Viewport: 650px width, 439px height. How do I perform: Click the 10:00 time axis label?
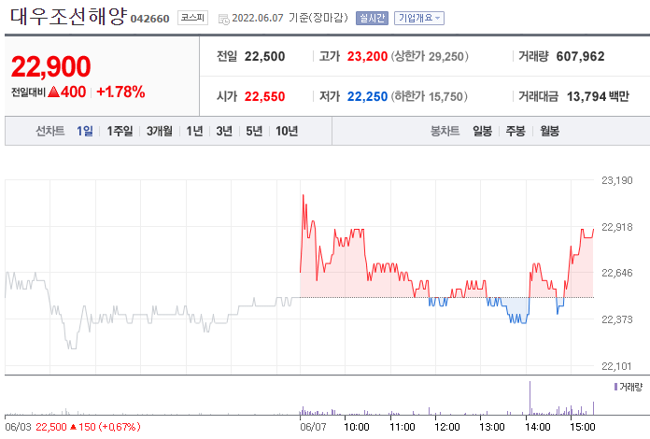coord(357,427)
